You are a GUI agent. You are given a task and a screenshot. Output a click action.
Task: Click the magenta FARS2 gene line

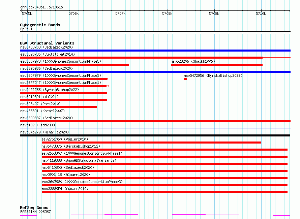pos(155,215)
